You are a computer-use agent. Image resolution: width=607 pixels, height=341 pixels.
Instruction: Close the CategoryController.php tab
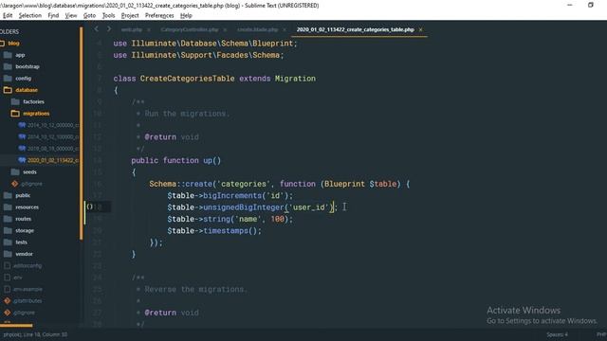pos(225,29)
